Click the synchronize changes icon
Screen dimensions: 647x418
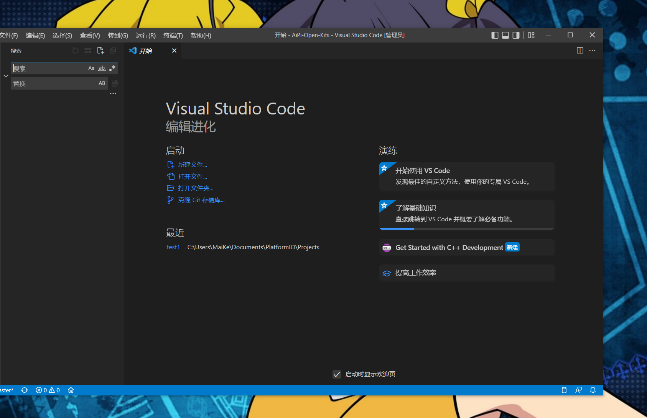click(25, 390)
